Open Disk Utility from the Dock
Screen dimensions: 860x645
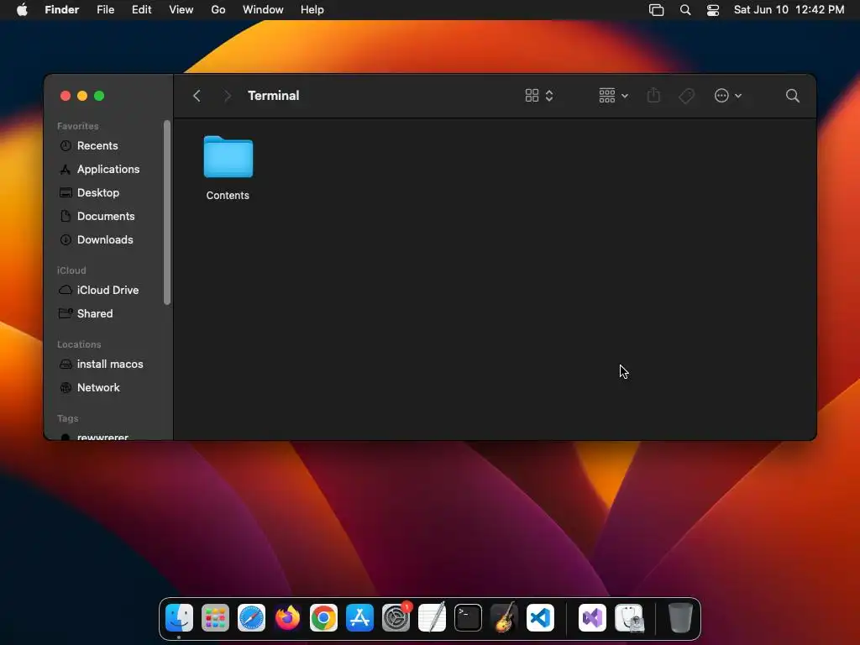[x=628, y=618]
